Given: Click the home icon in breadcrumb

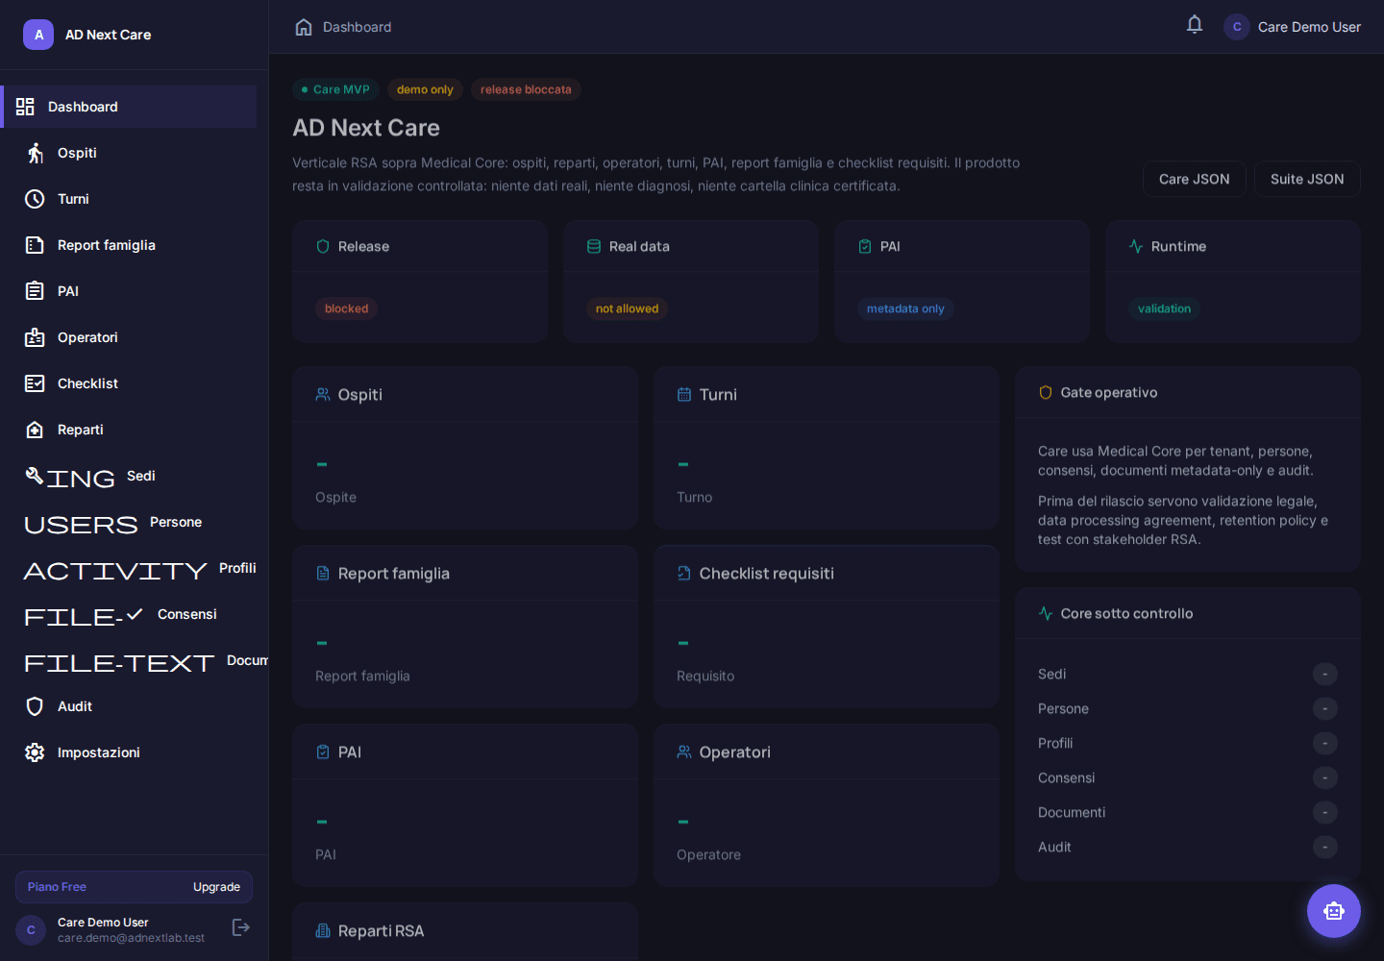Looking at the screenshot, I should coord(304,27).
